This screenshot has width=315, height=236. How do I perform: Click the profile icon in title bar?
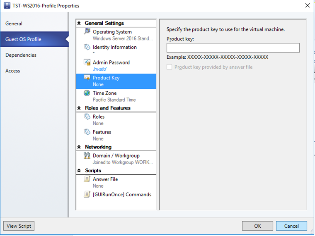tap(7, 5)
